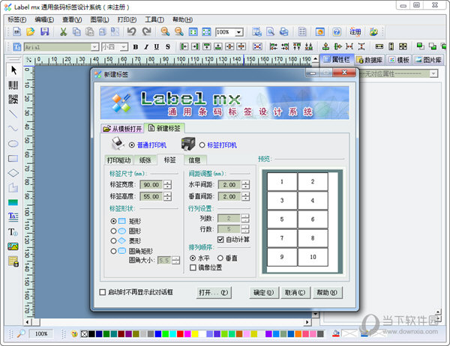Pick the red color swatch
Image resolution: width=450 pixels, height=346 pixels.
(180, 334)
